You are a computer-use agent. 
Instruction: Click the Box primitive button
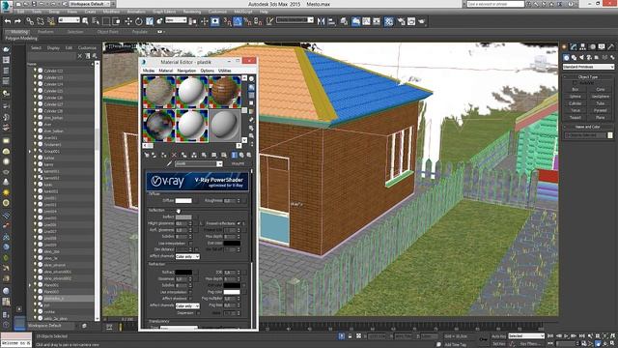(576, 90)
